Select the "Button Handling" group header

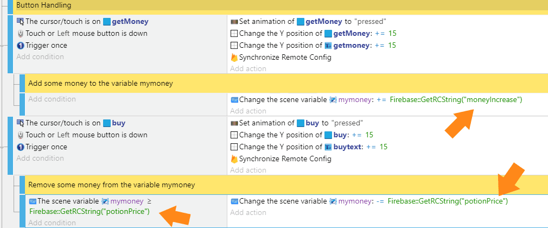point(44,5)
